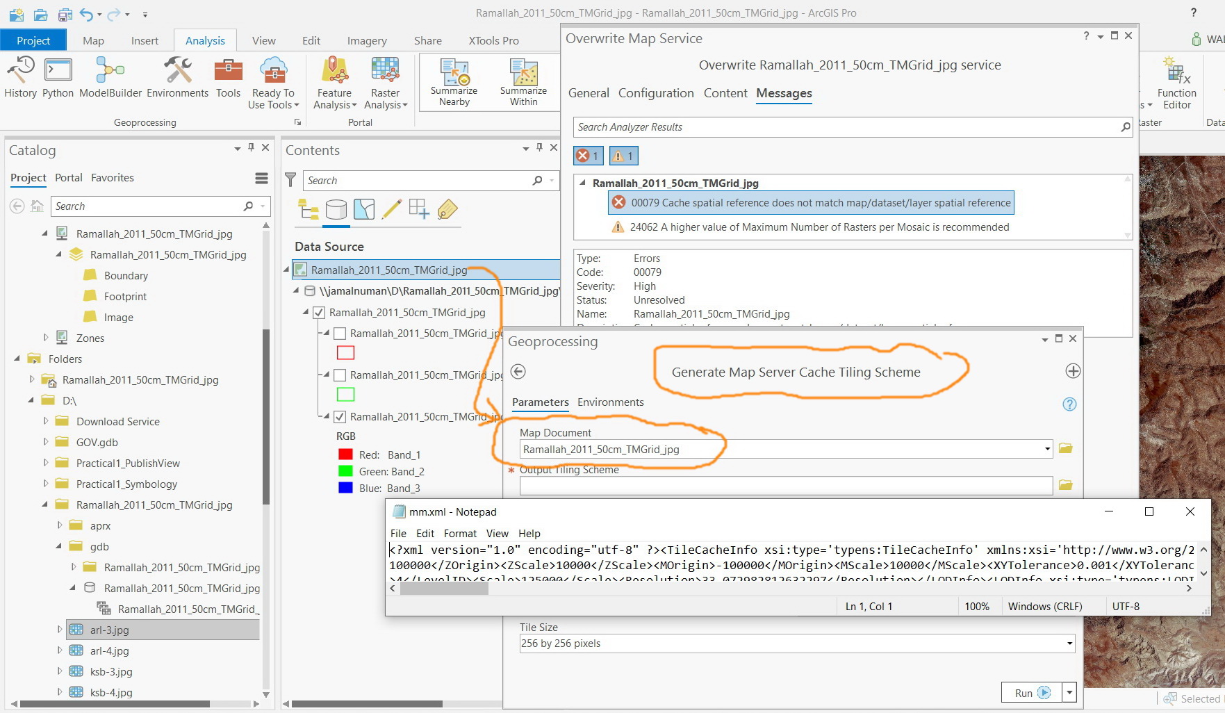Click the green outline symbol swatch
This screenshot has height=713, width=1225.
pos(345,395)
